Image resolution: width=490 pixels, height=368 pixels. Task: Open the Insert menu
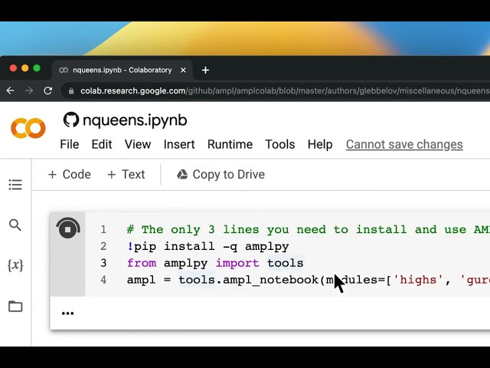click(179, 144)
